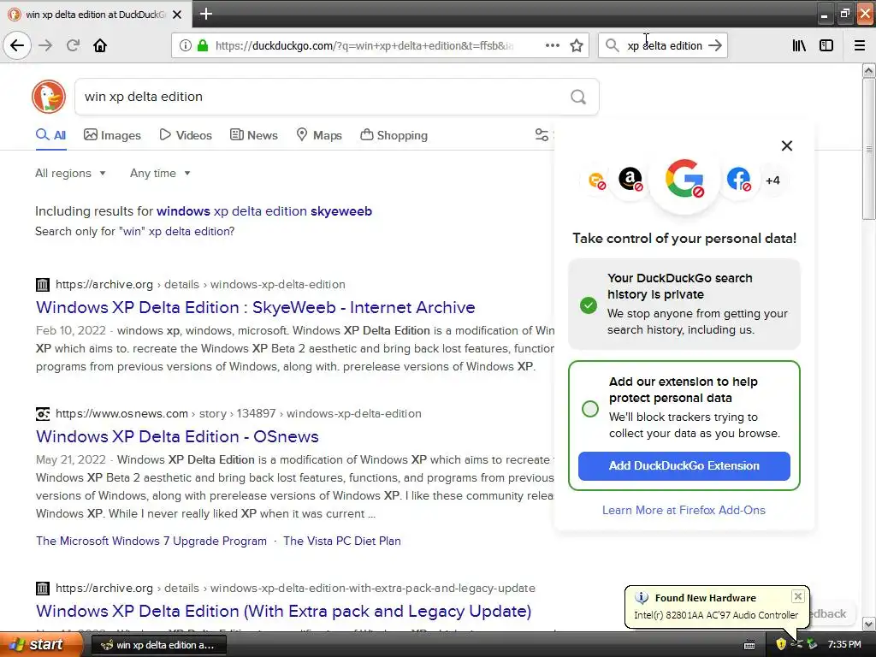The width and height of the screenshot is (876, 657).
Task: Switch to the News tab
Action: pyautogui.click(x=253, y=135)
